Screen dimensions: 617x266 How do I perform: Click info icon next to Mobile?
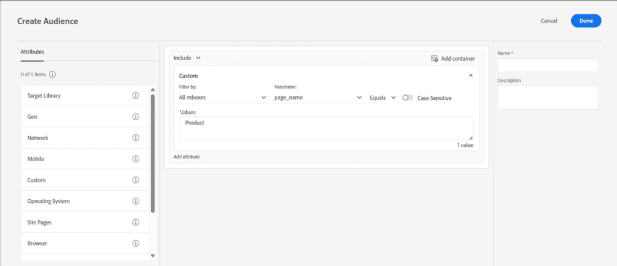pyautogui.click(x=136, y=159)
